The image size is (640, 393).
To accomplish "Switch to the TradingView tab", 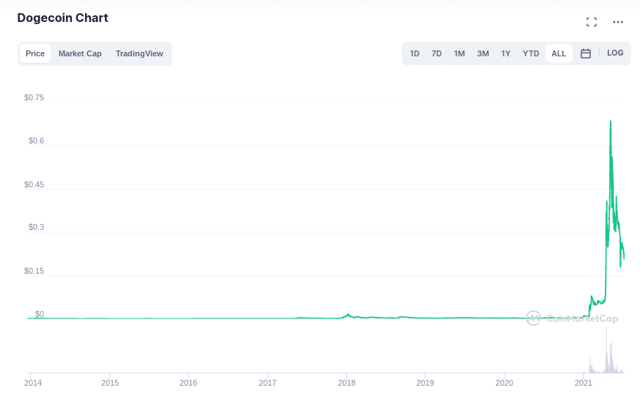I will [x=139, y=53].
